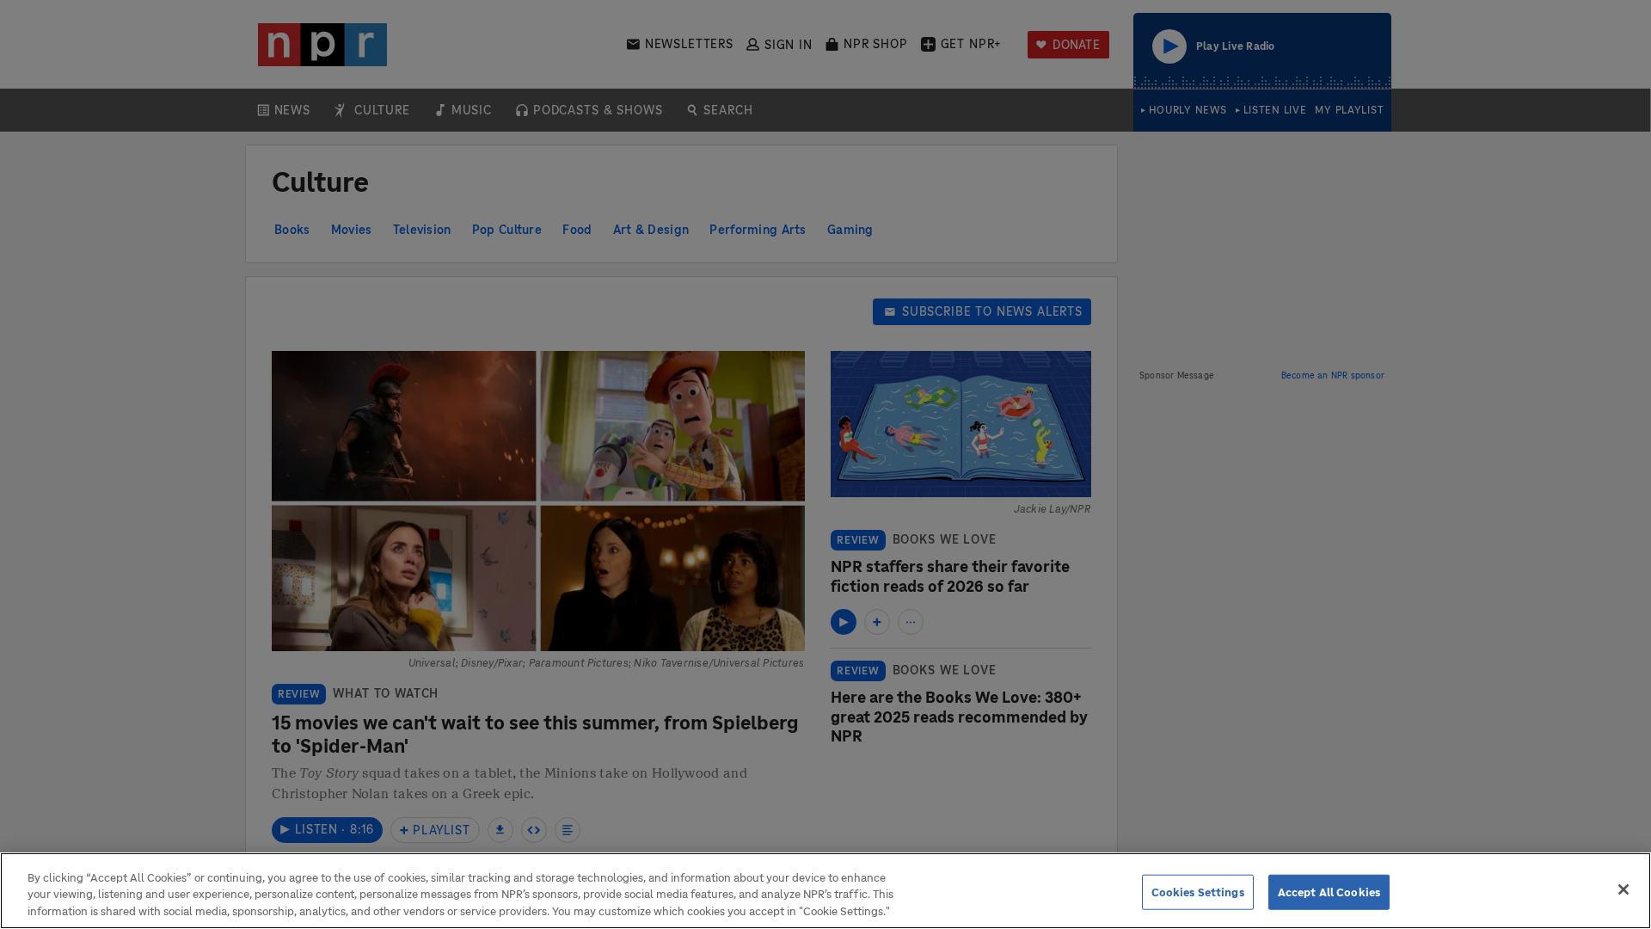Click the Sponsor Message text

click(x=1176, y=376)
